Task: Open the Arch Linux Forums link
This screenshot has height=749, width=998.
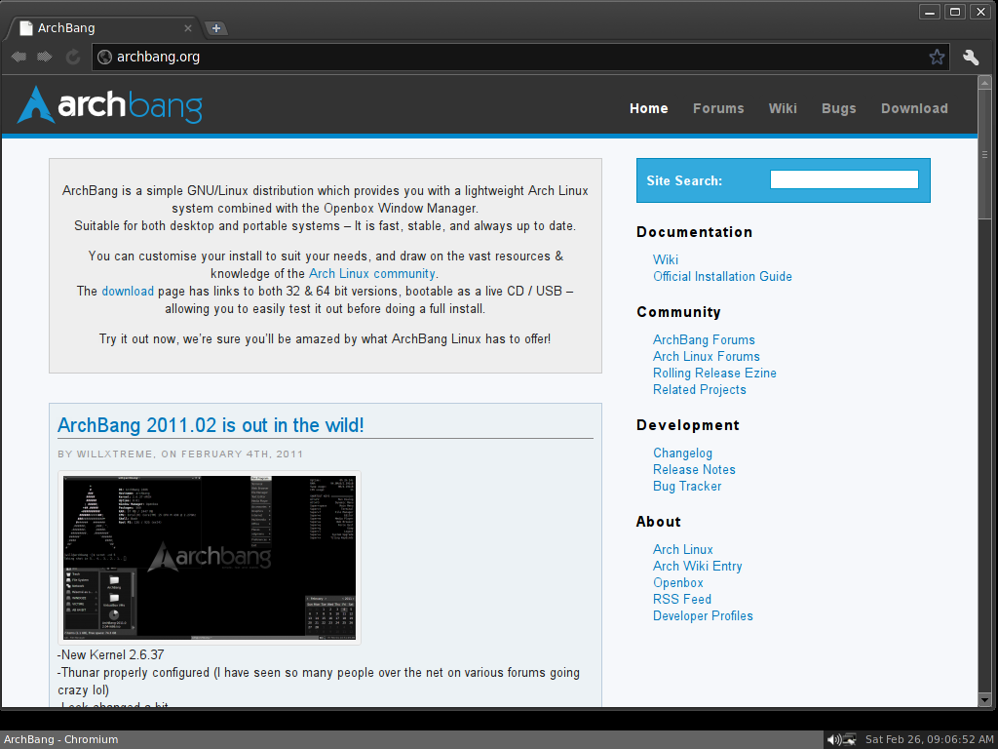Action: click(x=707, y=357)
